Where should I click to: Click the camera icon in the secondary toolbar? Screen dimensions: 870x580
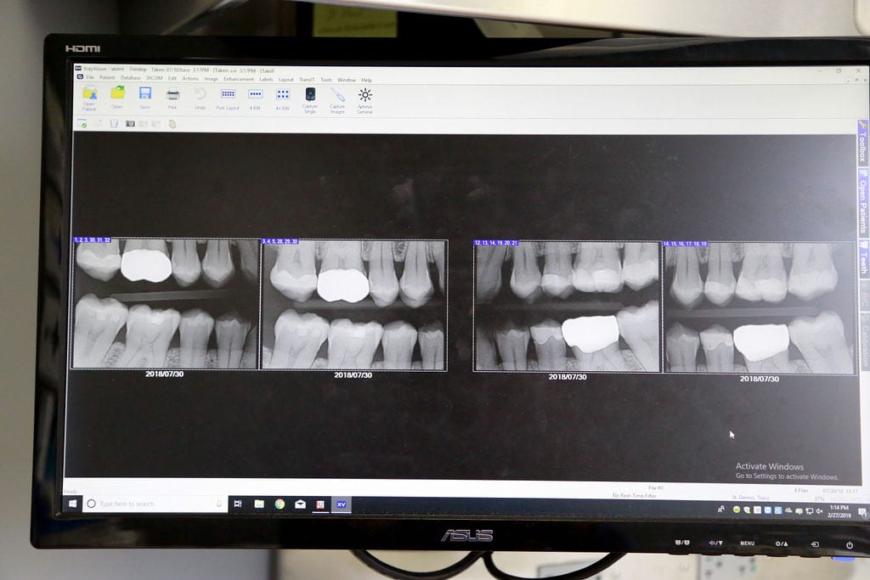coord(130,124)
